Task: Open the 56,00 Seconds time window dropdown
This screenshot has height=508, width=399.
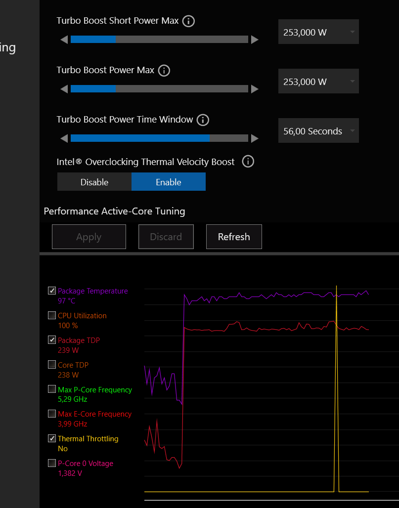Action: [x=318, y=130]
